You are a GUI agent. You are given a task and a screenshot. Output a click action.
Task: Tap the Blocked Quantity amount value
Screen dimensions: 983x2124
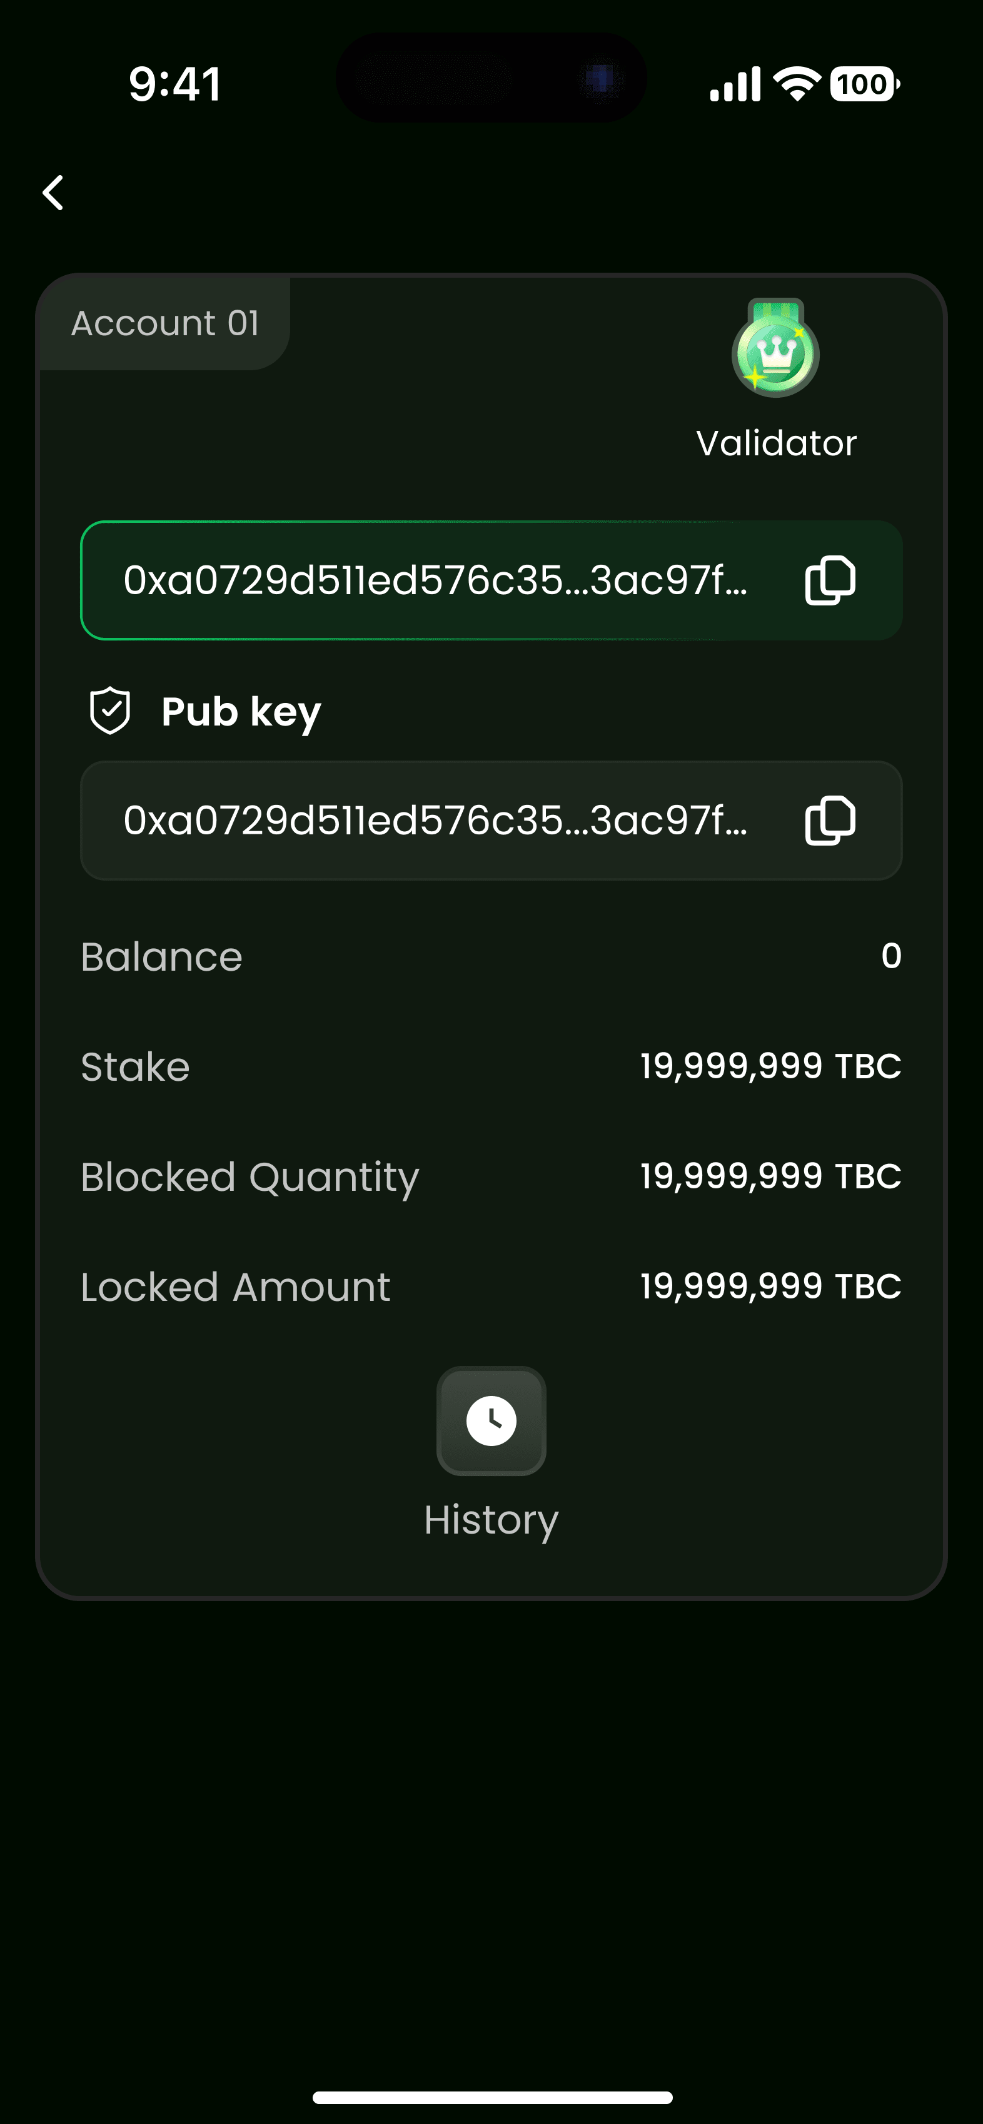point(770,1176)
